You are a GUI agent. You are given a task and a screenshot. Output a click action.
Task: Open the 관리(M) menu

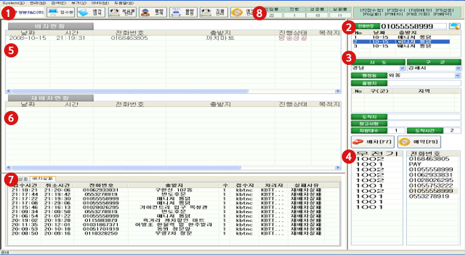pos(38,3)
